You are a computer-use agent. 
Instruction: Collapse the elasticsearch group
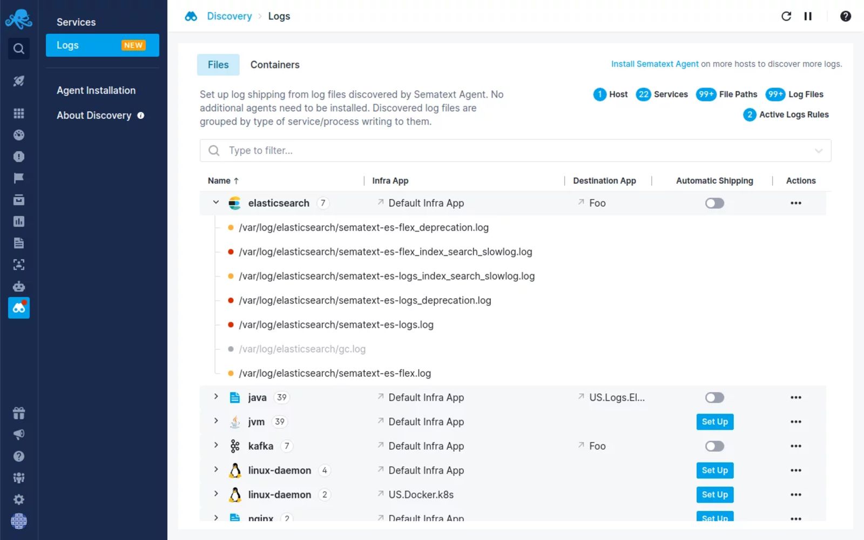click(216, 202)
